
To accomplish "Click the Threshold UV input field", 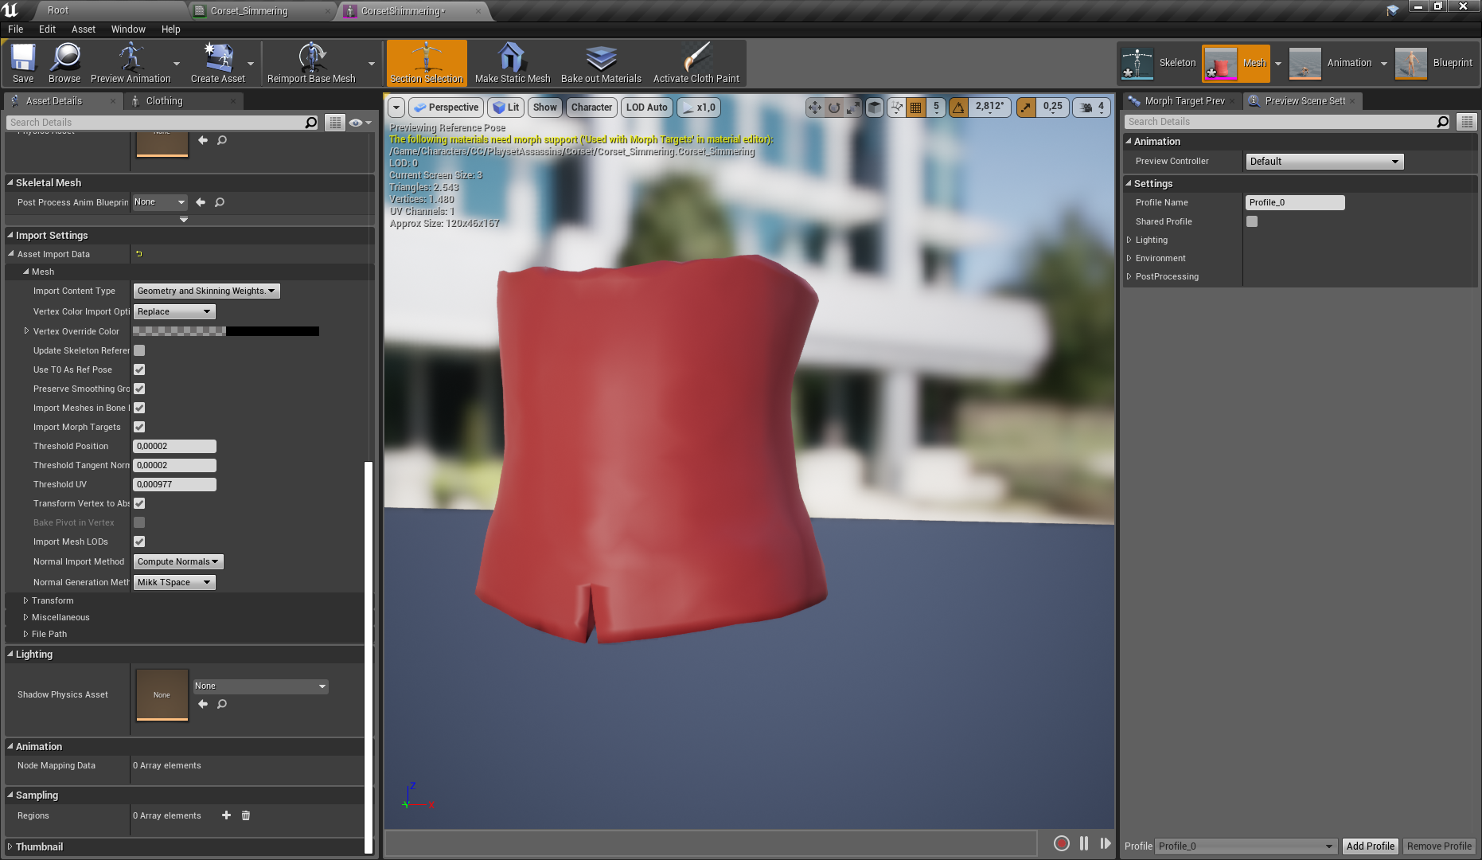I will 174,485.
